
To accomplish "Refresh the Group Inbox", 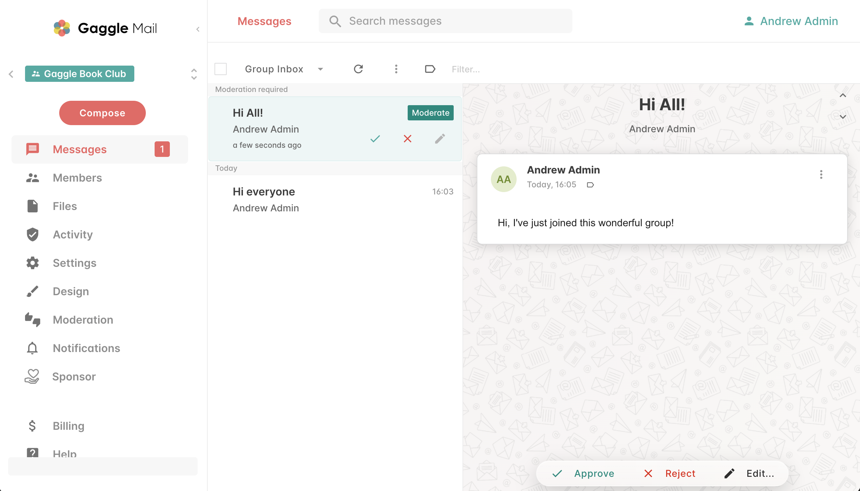I will [x=358, y=69].
